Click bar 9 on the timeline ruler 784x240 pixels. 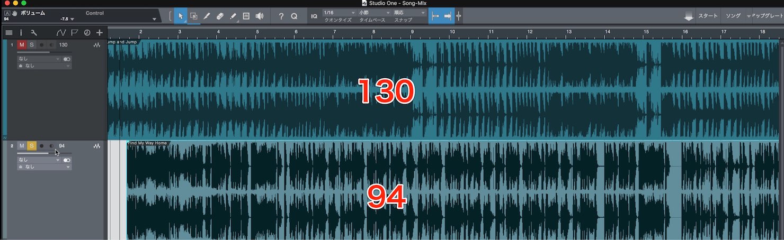(x=413, y=32)
